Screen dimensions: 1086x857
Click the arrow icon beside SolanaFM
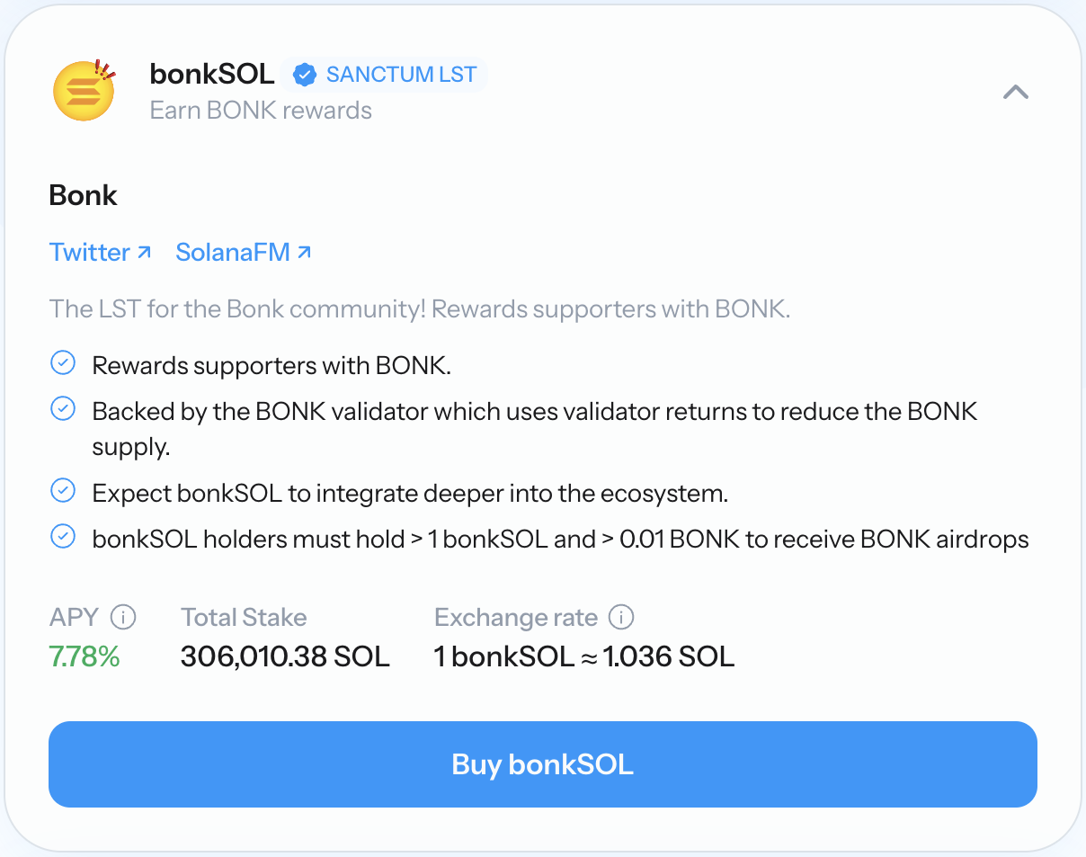pos(304,252)
